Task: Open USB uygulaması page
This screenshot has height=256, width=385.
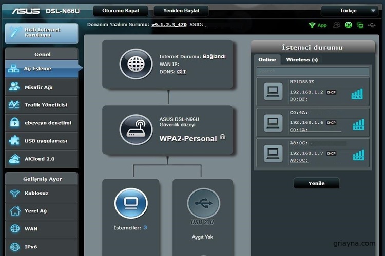Action: [42, 141]
